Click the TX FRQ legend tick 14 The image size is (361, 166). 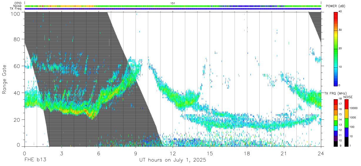(341, 119)
